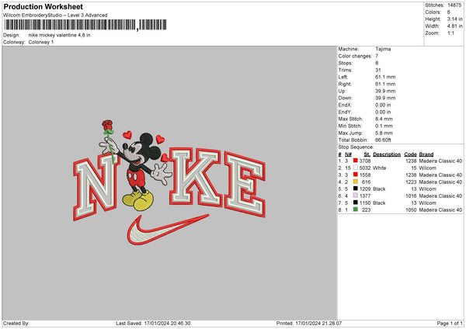The image size is (466, 329).
Task: Click the N# column header
Action: coord(348,154)
